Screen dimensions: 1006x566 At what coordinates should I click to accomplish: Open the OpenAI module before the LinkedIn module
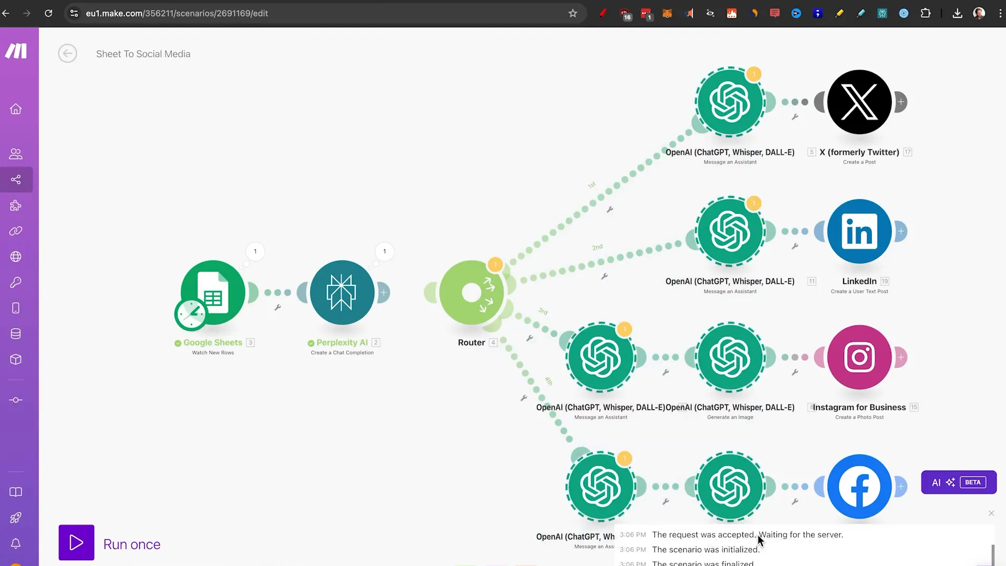click(x=730, y=231)
